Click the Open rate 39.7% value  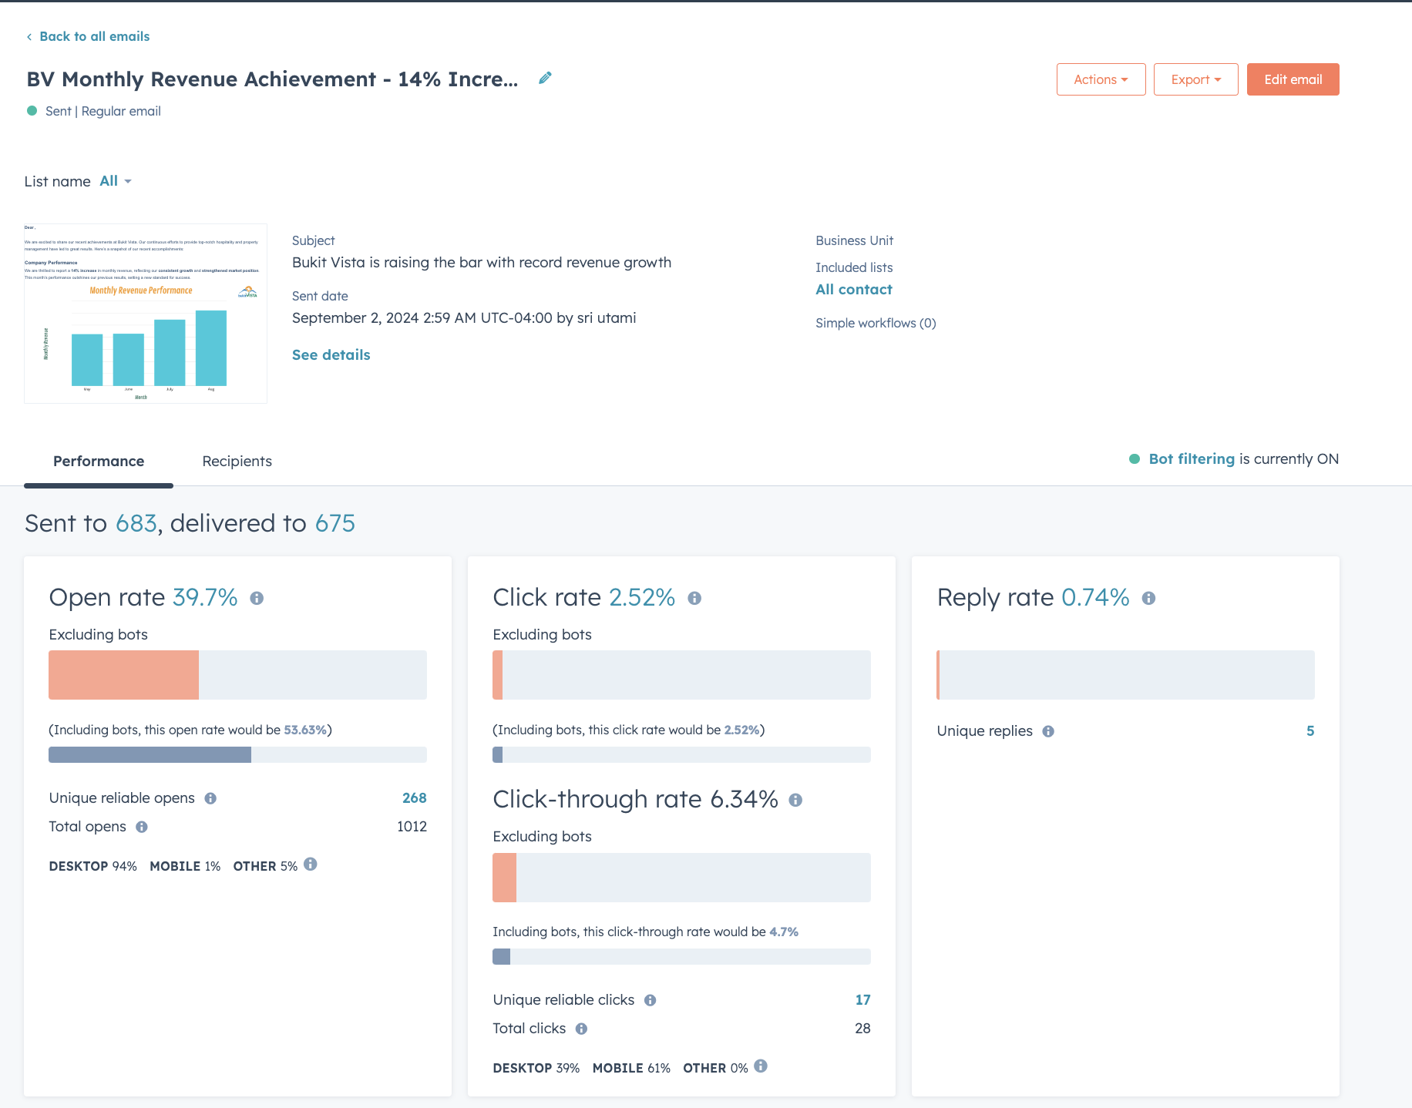point(205,597)
